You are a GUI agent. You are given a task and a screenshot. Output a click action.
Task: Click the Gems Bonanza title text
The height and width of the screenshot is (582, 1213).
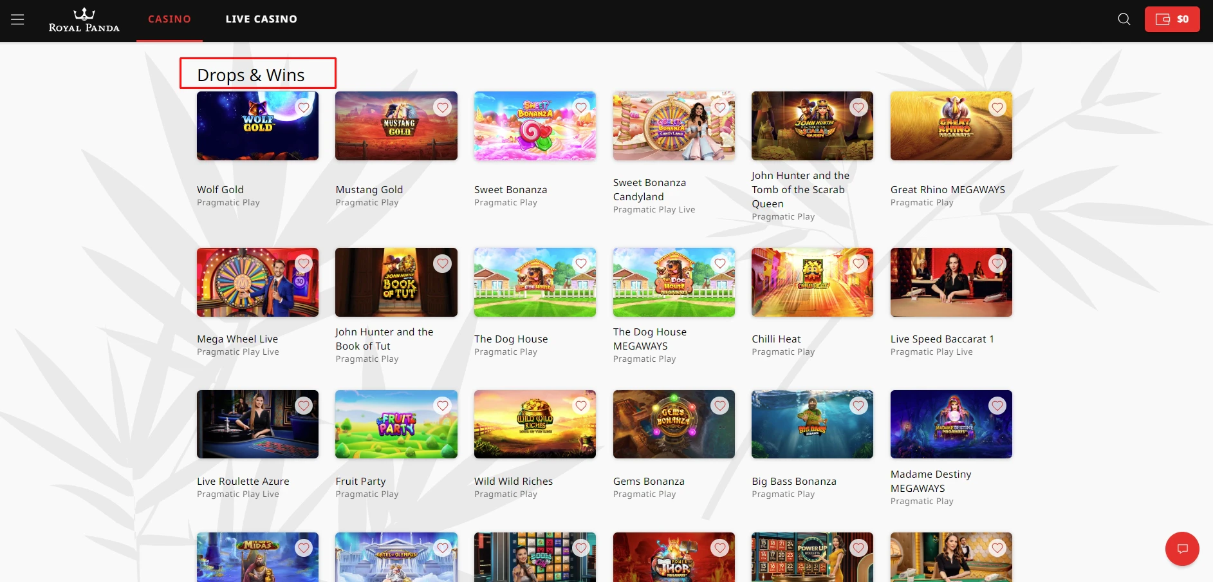(x=649, y=481)
